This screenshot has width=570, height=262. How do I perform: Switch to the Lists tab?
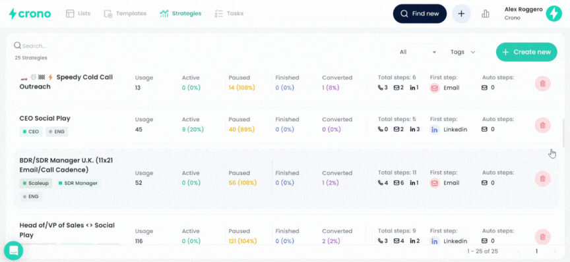tap(78, 14)
